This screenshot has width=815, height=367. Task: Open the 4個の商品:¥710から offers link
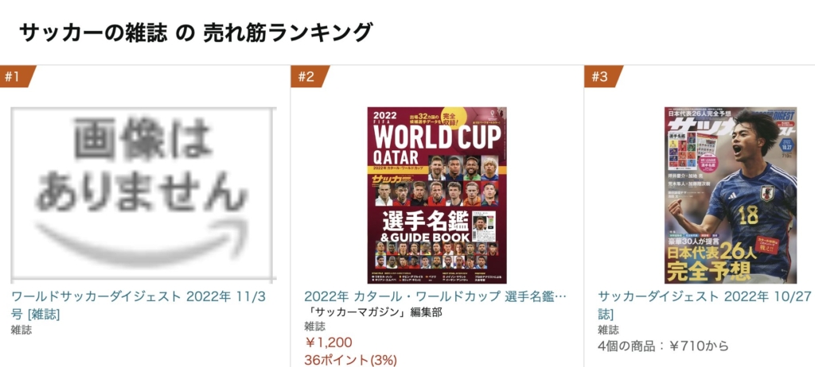[x=663, y=346]
